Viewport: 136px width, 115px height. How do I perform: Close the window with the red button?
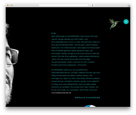[x=8, y=5]
